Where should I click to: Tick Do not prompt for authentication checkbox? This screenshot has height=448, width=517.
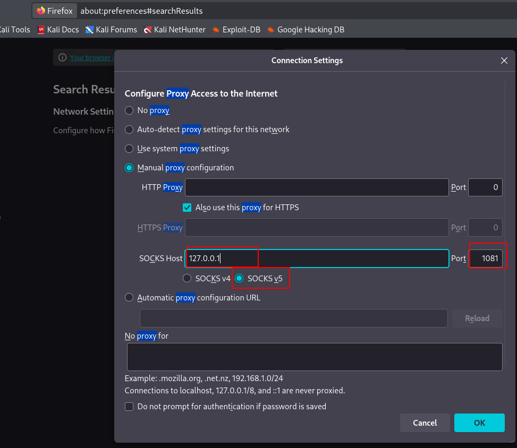(129, 407)
